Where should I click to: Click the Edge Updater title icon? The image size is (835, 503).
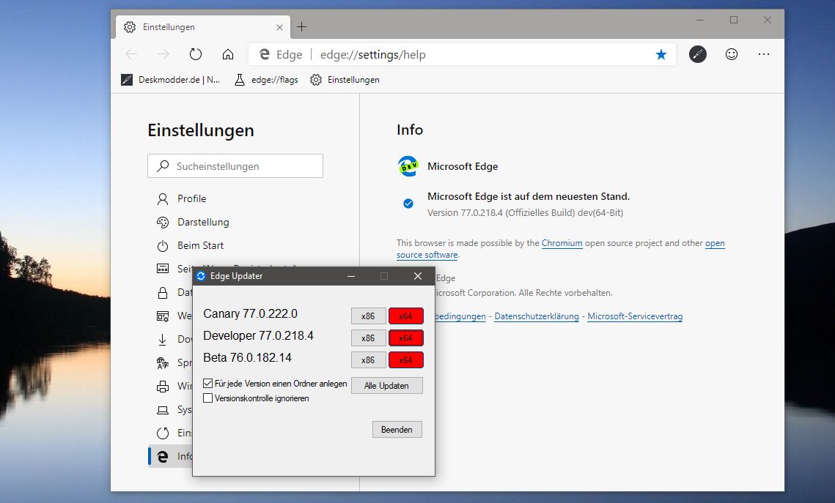201,276
